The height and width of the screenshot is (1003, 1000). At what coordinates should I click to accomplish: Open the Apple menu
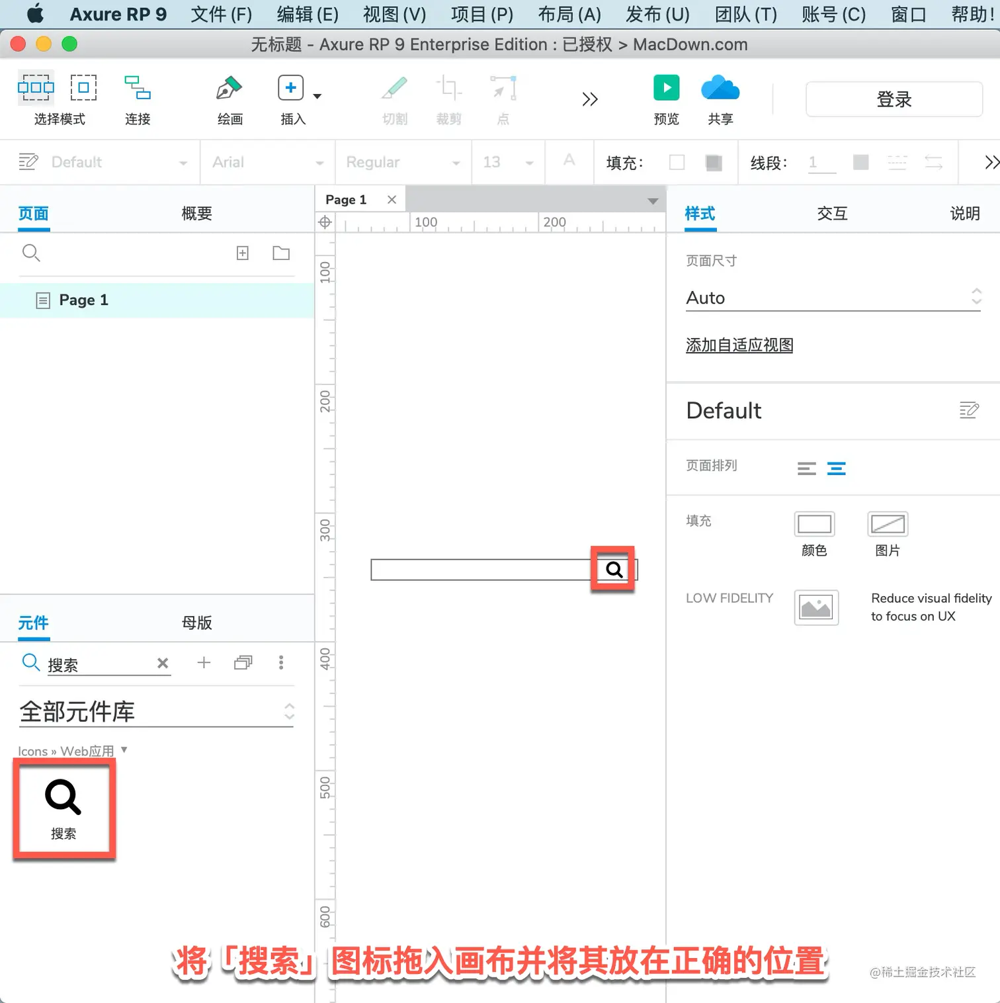[x=36, y=13]
